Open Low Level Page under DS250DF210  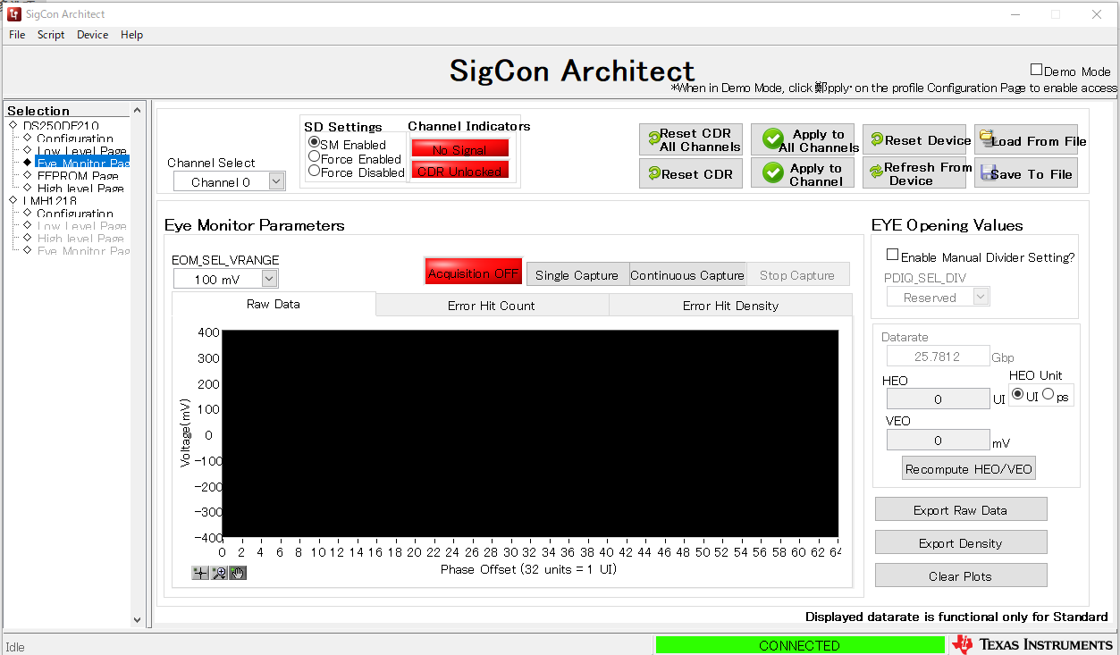tap(81, 151)
